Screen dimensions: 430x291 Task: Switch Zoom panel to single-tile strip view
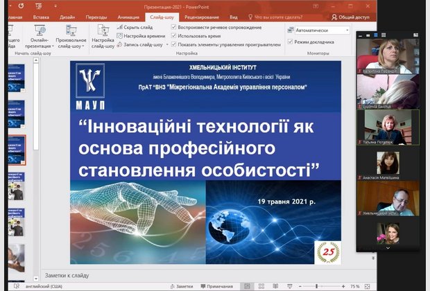coord(368,35)
